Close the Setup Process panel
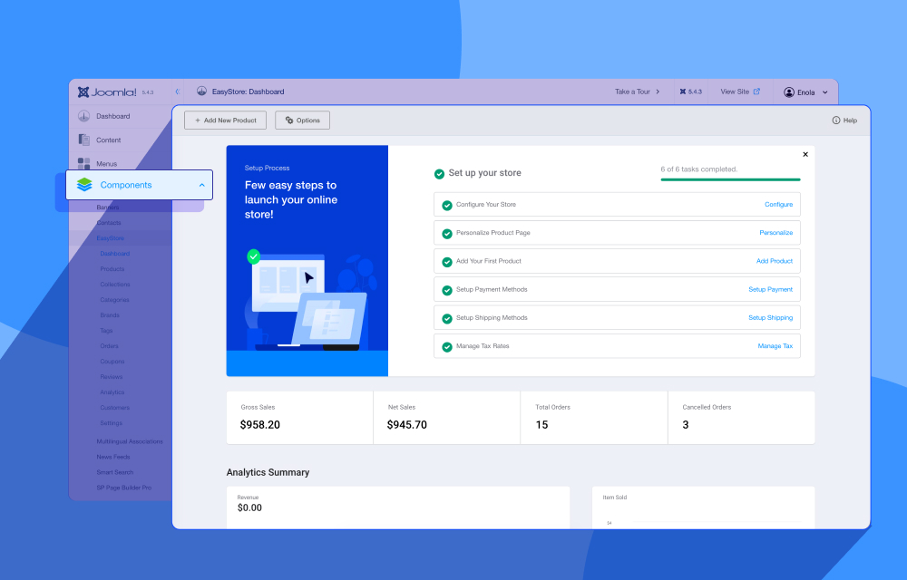The width and height of the screenshot is (907, 580). click(x=805, y=154)
